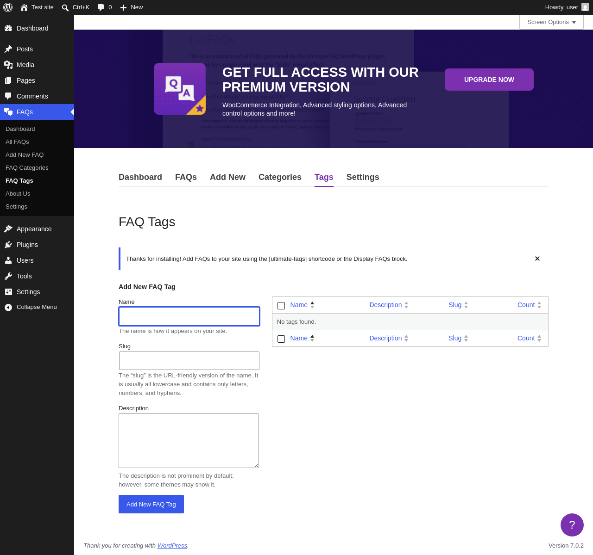The width and height of the screenshot is (593, 555).
Task: Focus the Description textarea
Action: tap(189, 441)
